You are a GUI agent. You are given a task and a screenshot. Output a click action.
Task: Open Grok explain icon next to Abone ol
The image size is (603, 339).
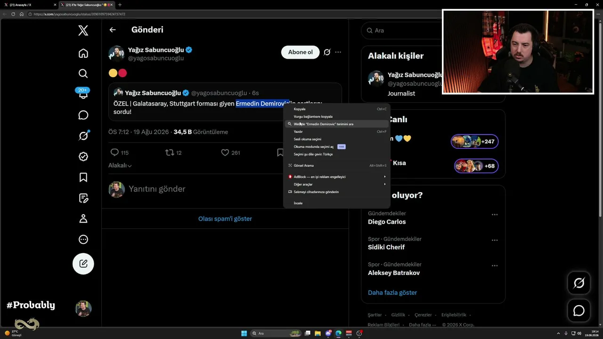point(326,52)
